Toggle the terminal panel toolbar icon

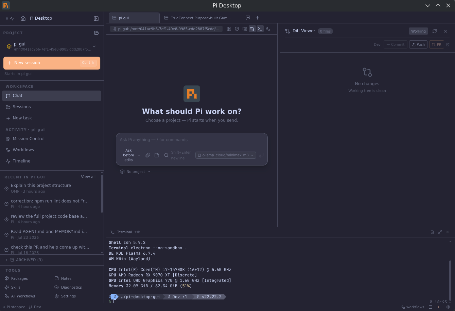(x=260, y=29)
